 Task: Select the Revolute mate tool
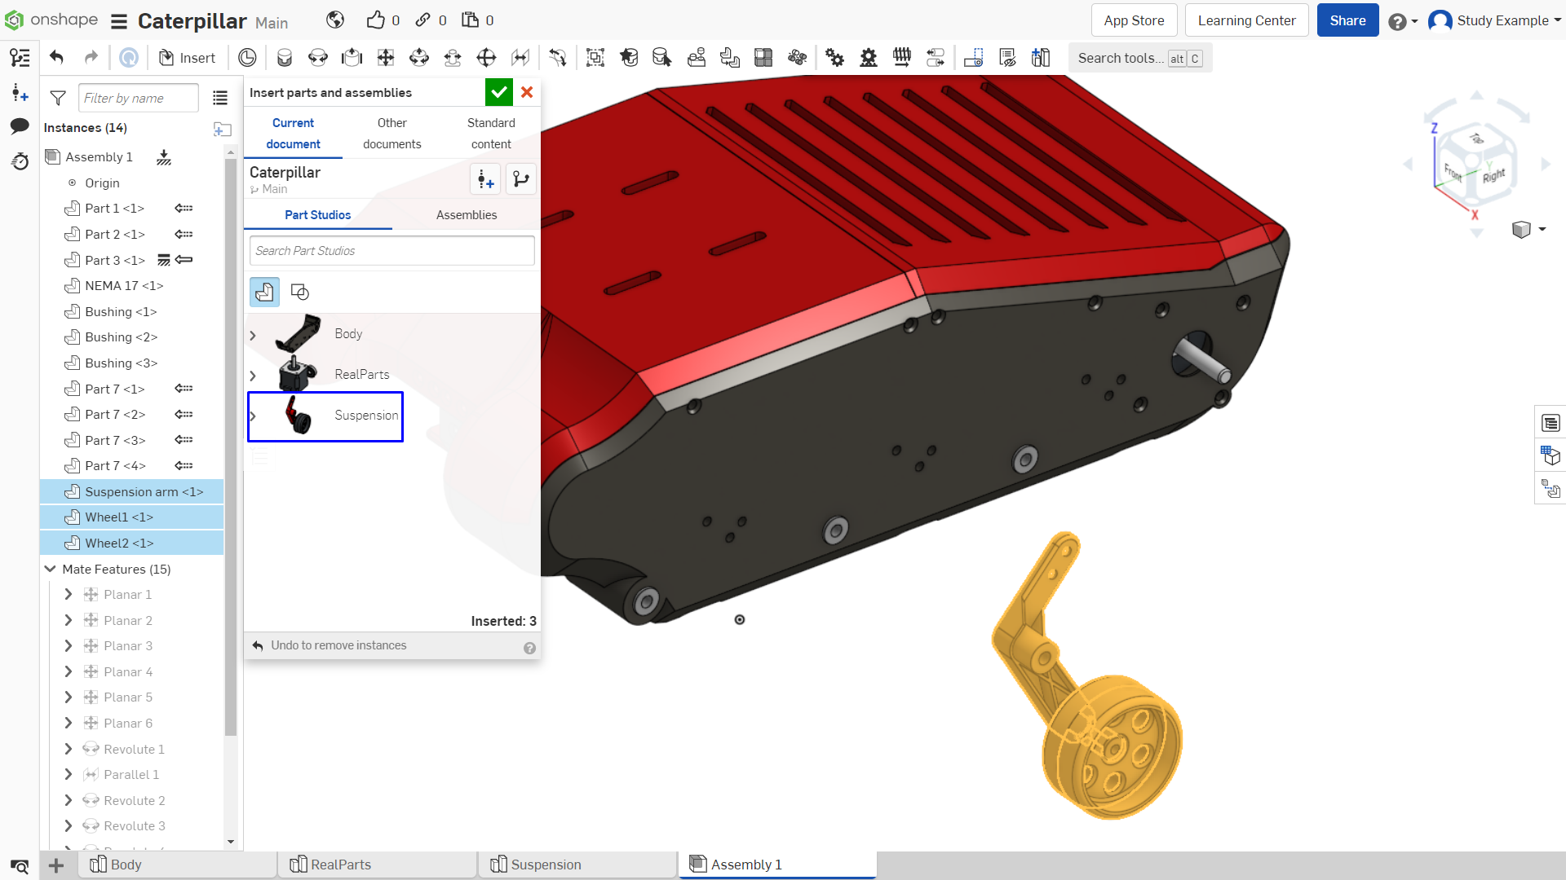pos(318,58)
